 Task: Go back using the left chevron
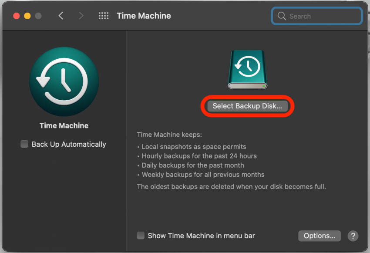pyautogui.click(x=61, y=16)
